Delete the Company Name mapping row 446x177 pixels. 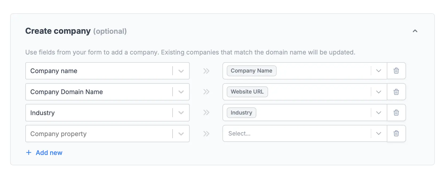point(396,71)
